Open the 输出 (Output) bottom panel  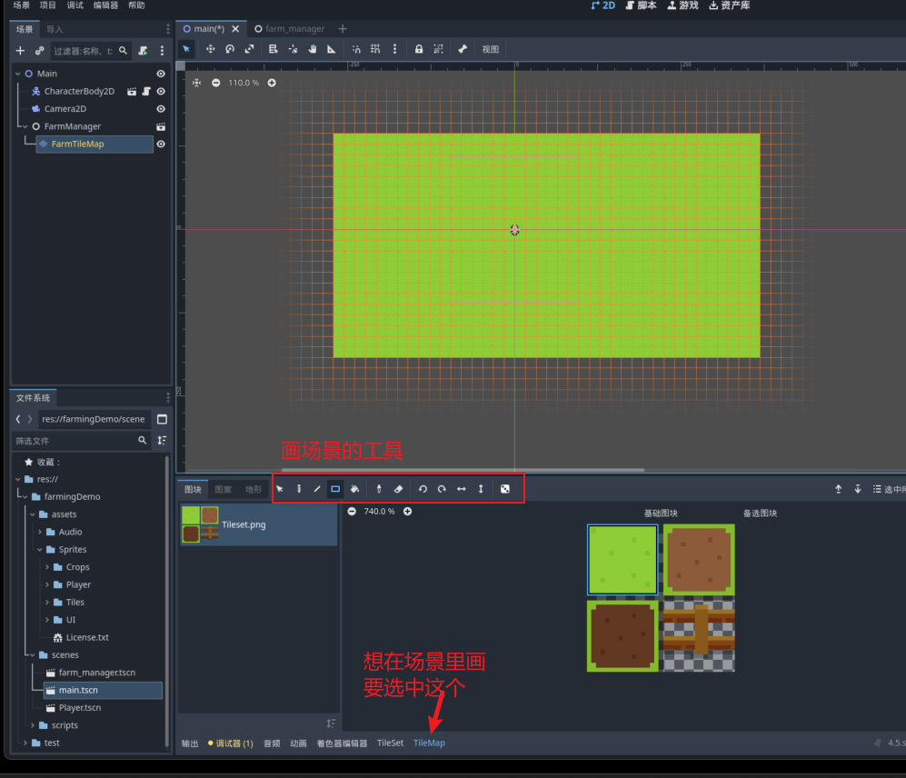(189, 743)
